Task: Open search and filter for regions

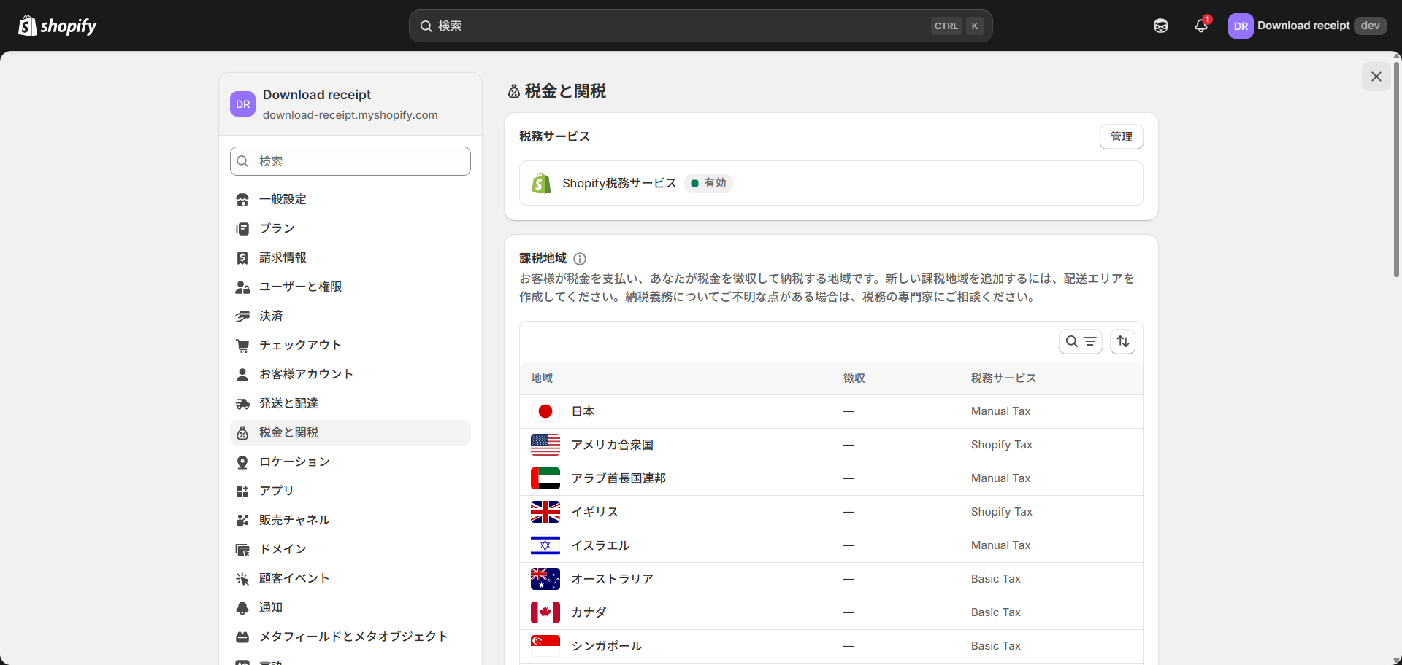Action: [x=1080, y=341]
